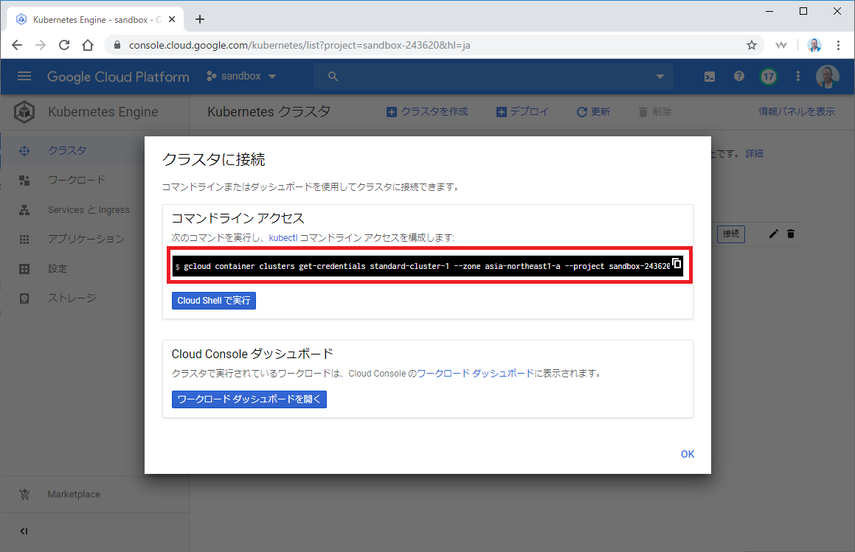Close the Kubernetes Engine browser tab
This screenshot has height=552, width=855.
tap(172, 20)
